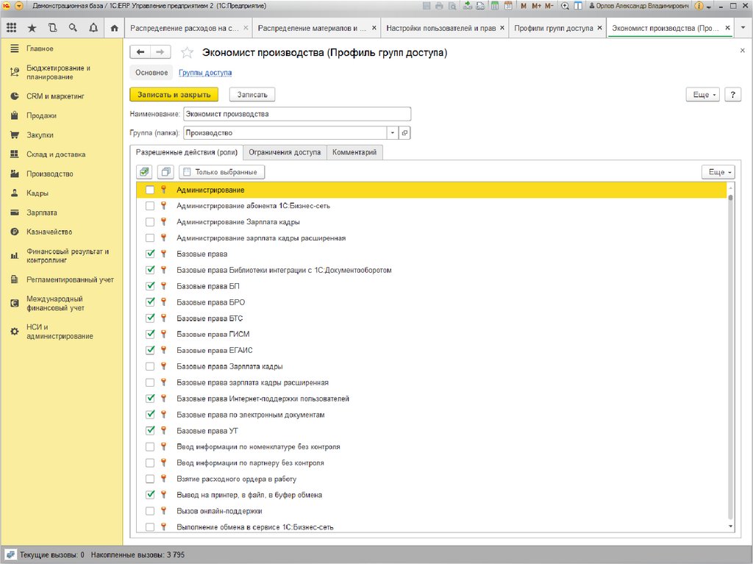Open notifications bell icon
753x564 pixels.
click(x=93, y=28)
